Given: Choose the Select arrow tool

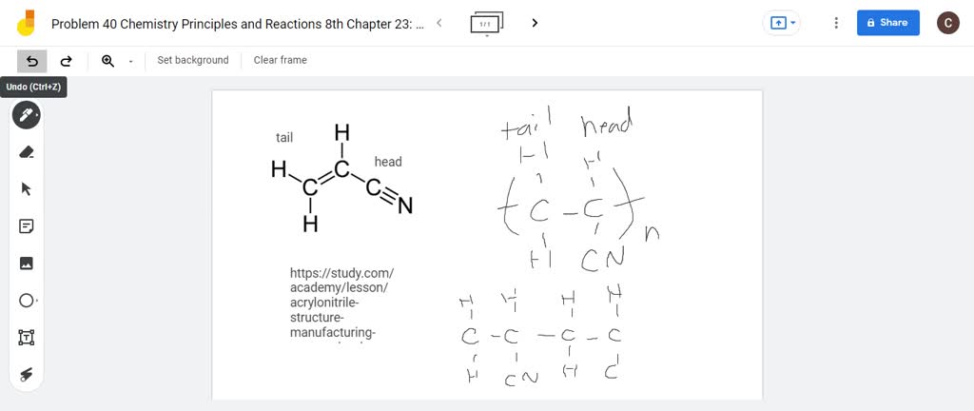Looking at the screenshot, I should [26, 189].
